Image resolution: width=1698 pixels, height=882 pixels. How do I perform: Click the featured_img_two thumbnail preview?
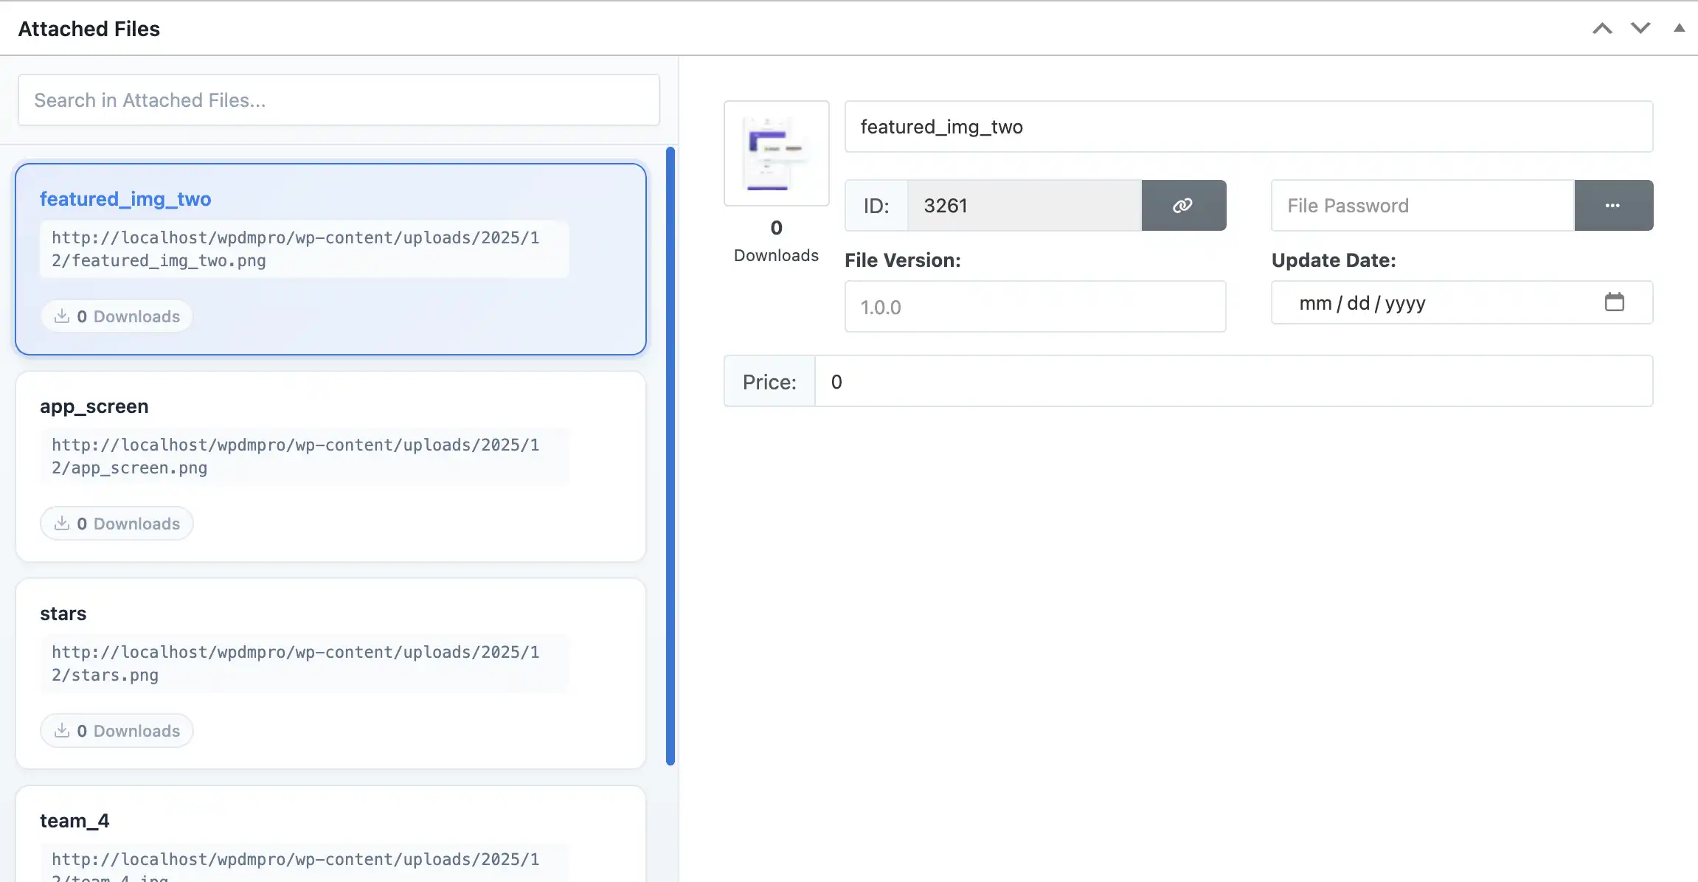click(777, 153)
